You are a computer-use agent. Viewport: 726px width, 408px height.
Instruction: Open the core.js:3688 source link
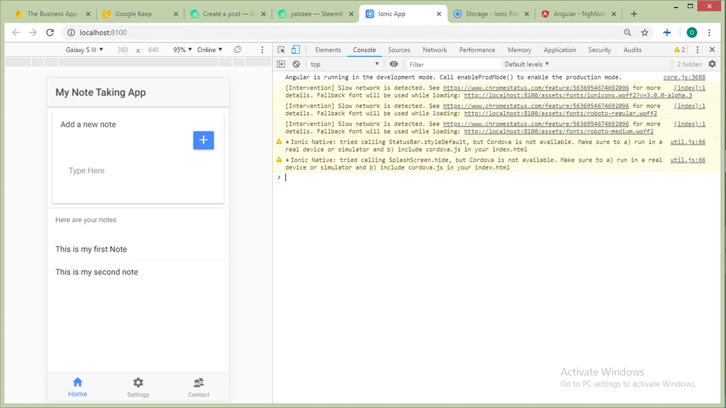click(684, 77)
